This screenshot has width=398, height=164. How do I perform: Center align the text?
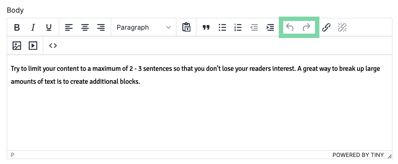coord(85,28)
